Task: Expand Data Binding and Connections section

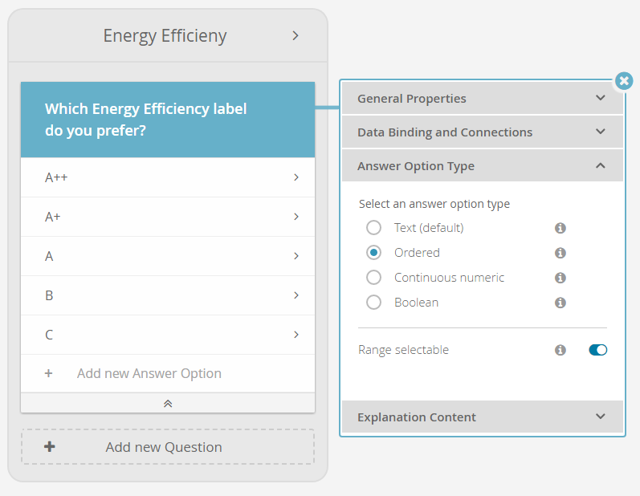Action: [x=482, y=132]
